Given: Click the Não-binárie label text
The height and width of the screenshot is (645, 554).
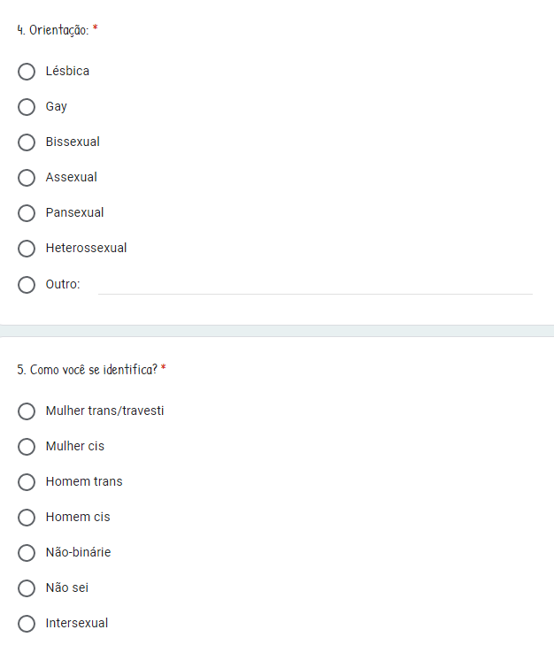Looking at the screenshot, I should (78, 552).
